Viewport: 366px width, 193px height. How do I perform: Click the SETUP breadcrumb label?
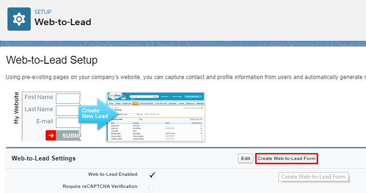43,12
